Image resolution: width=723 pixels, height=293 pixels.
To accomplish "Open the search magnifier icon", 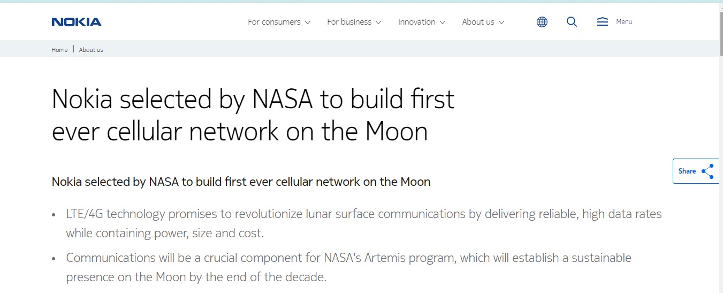I will pos(572,22).
